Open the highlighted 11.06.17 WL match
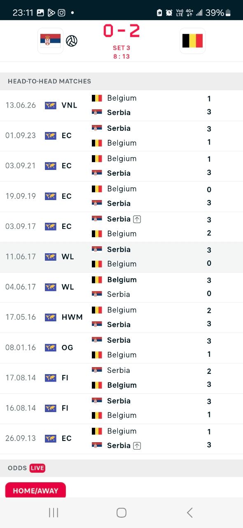The width and height of the screenshot is (243, 528). 121,257
